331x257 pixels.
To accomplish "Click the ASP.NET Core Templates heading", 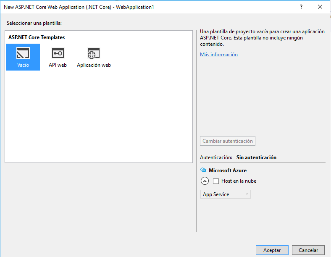I will tap(37, 37).
